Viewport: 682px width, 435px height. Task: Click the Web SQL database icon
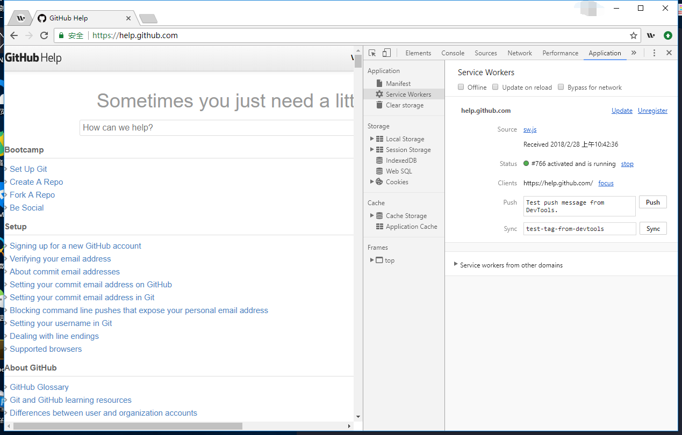point(379,171)
